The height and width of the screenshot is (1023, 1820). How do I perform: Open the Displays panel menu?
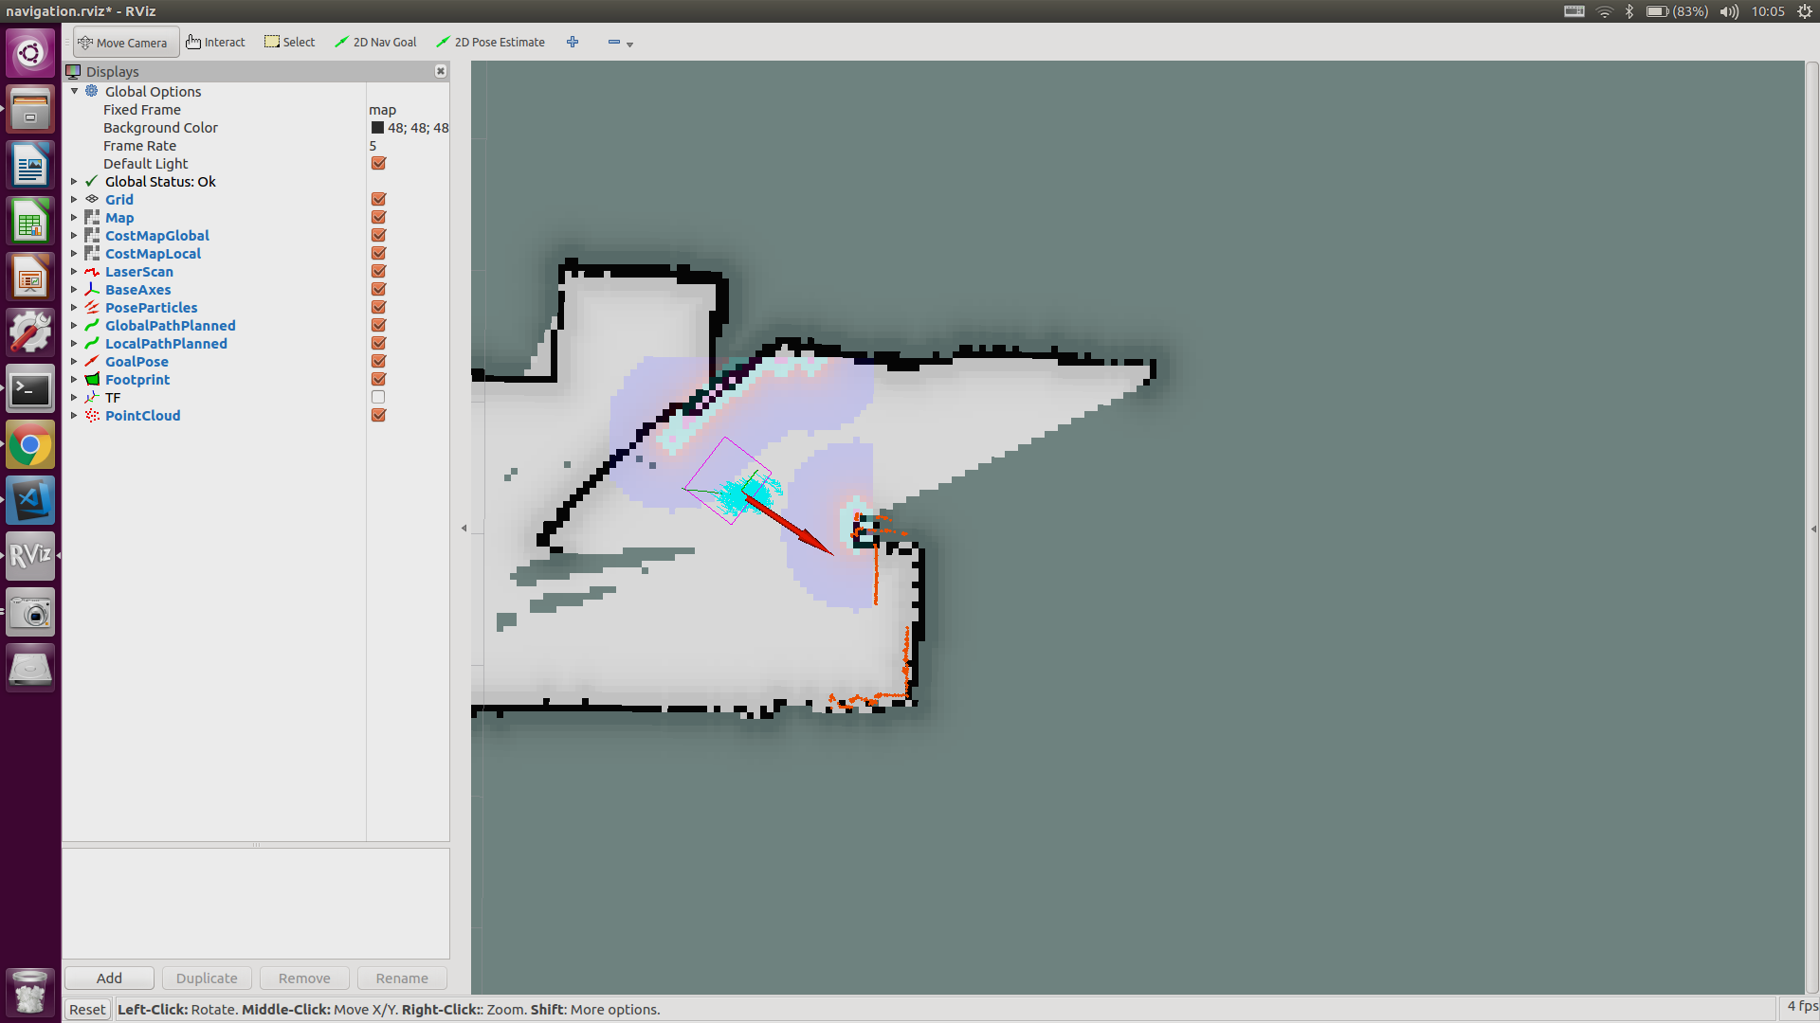click(441, 71)
